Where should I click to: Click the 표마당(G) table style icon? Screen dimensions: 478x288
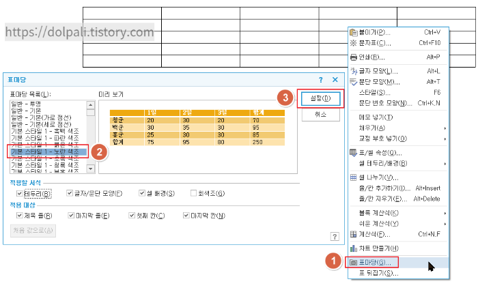[353, 262]
